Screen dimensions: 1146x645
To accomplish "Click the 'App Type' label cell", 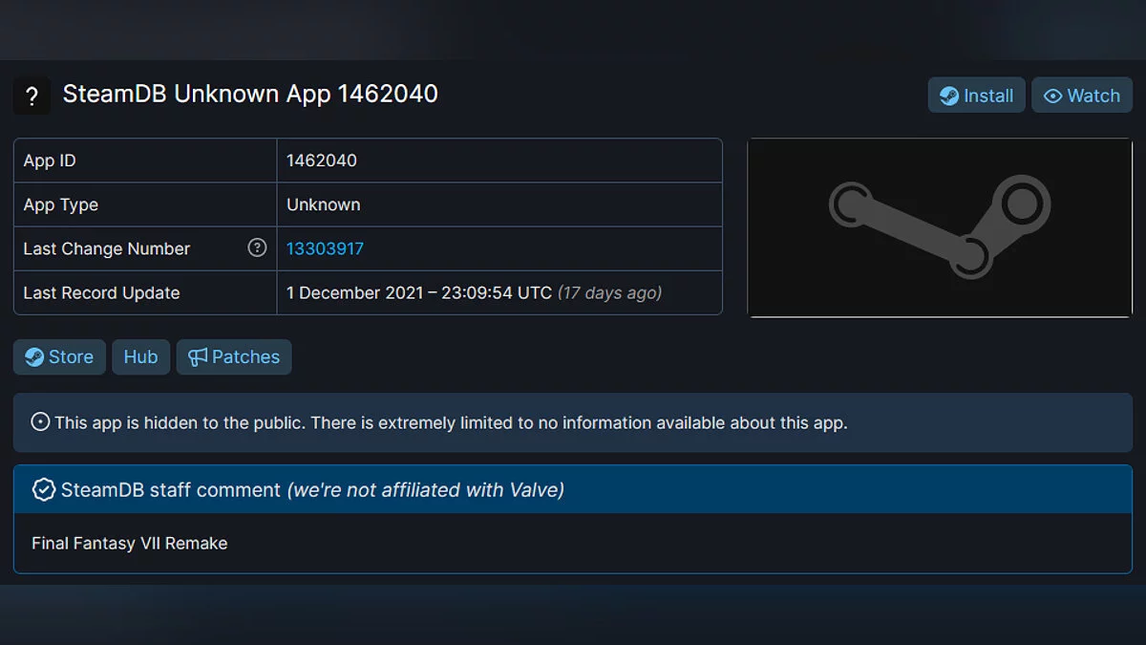I will (x=145, y=204).
